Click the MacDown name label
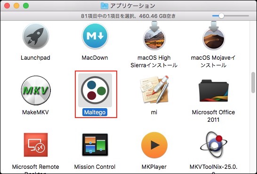This screenshot has width=257, height=174. coord(95,58)
